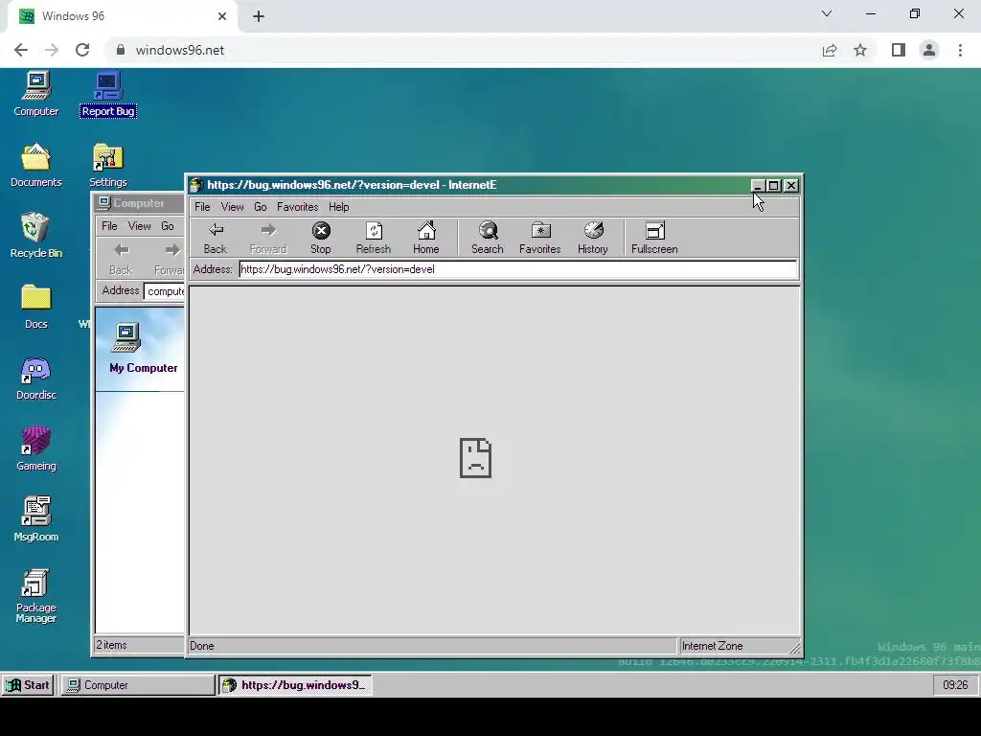This screenshot has height=736, width=981.
Task: Open a new Chrome tab
Action: pos(259,17)
